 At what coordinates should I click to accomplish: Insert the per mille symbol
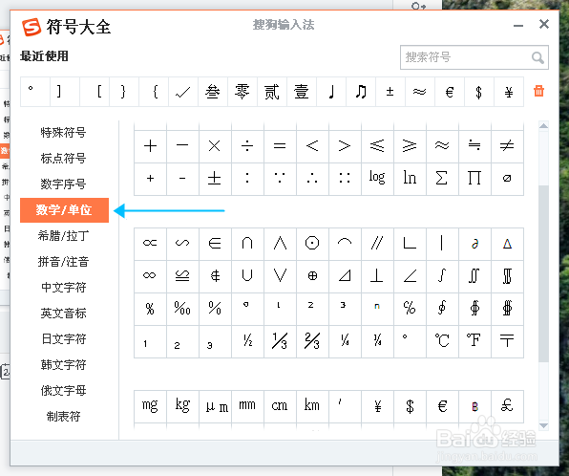tap(182, 309)
